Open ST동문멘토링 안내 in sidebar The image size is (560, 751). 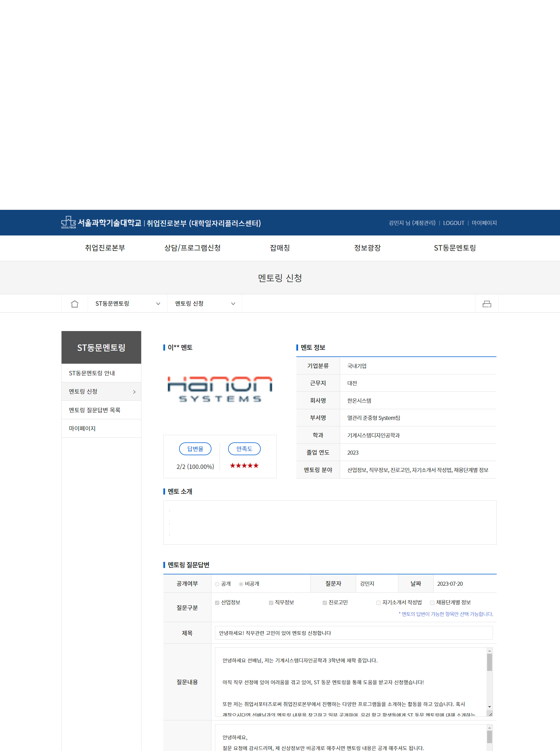click(101, 373)
